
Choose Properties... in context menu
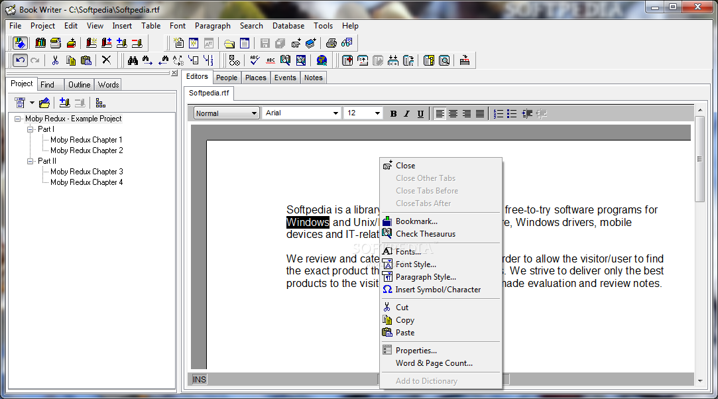click(442, 350)
